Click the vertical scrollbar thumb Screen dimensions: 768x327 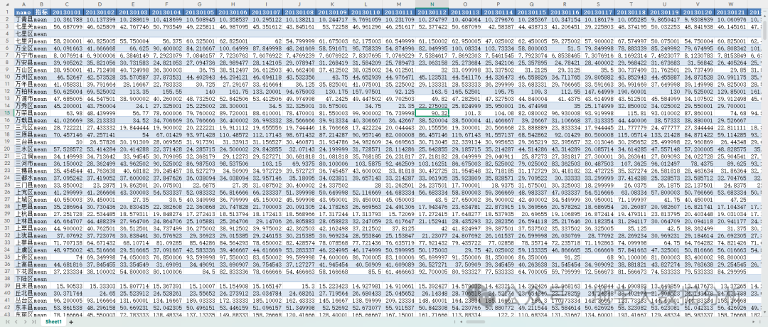click(764, 31)
